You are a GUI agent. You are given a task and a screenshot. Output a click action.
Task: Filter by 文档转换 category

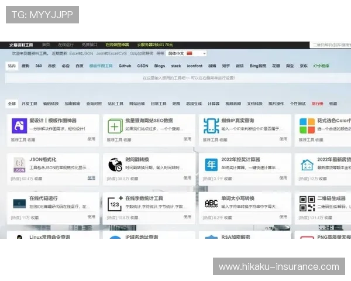(254, 104)
